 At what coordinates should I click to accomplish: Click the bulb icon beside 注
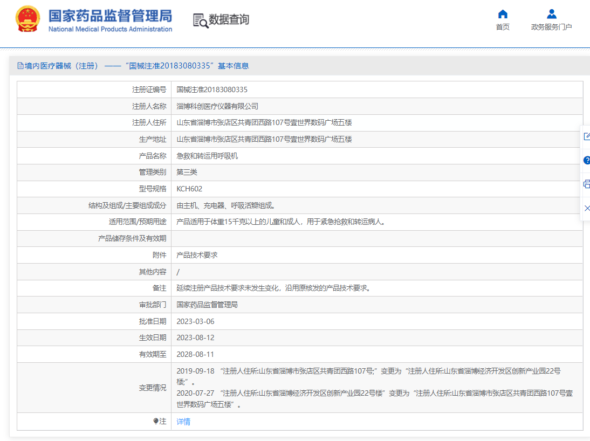point(156,421)
